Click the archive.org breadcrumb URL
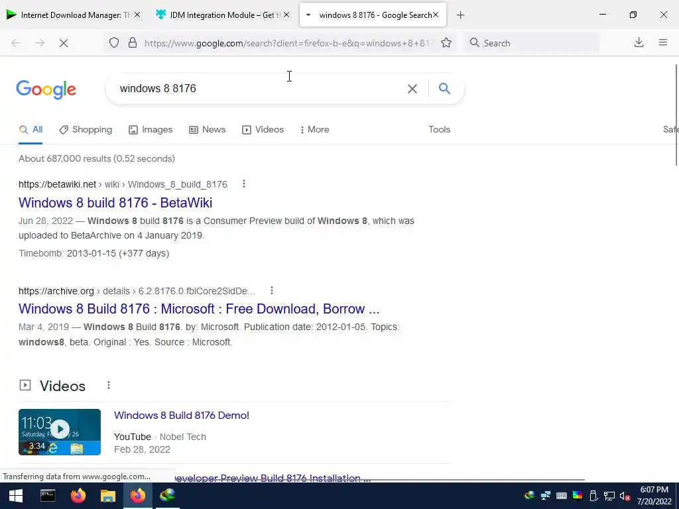Image resolution: width=679 pixels, height=509 pixels. click(137, 291)
